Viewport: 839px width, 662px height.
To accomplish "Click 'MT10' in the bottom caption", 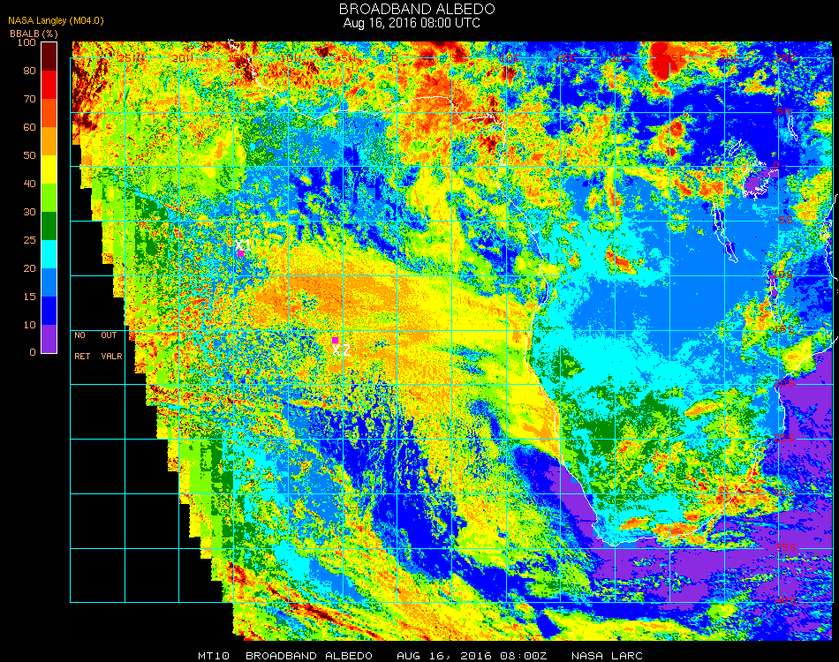I will [214, 656].
